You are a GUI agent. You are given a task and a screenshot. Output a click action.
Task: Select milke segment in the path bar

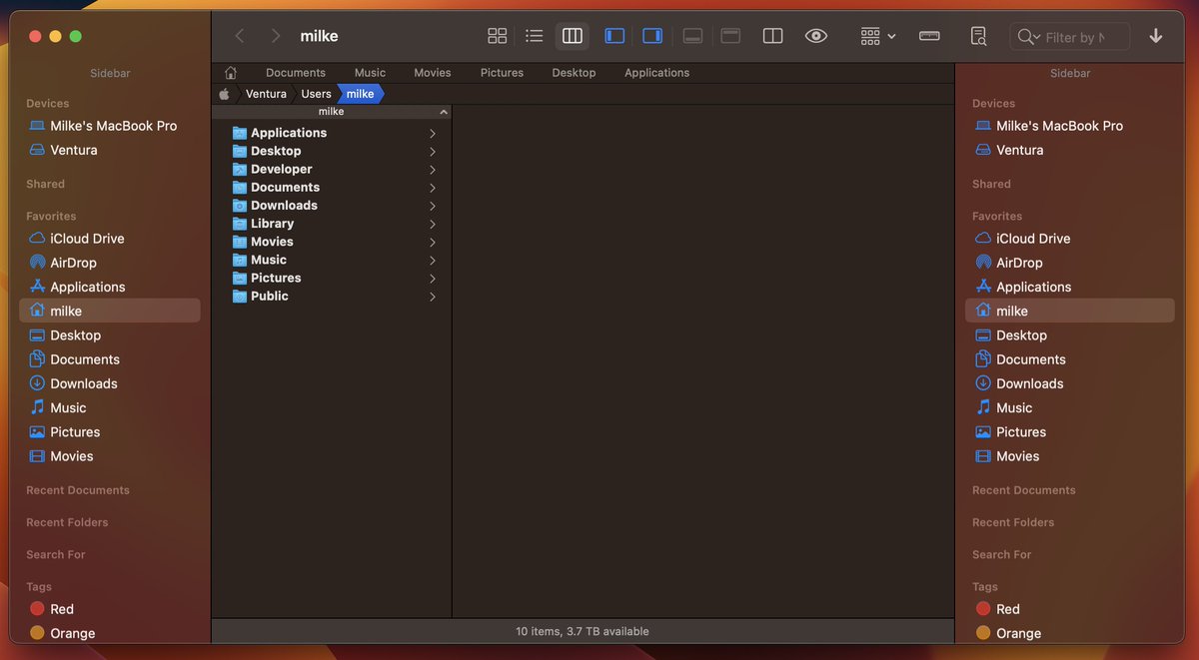click(x=360, y=94)
